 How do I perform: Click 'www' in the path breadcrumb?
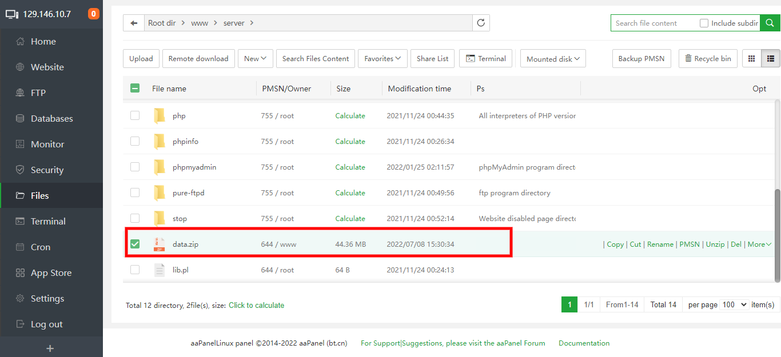(200, 23)
